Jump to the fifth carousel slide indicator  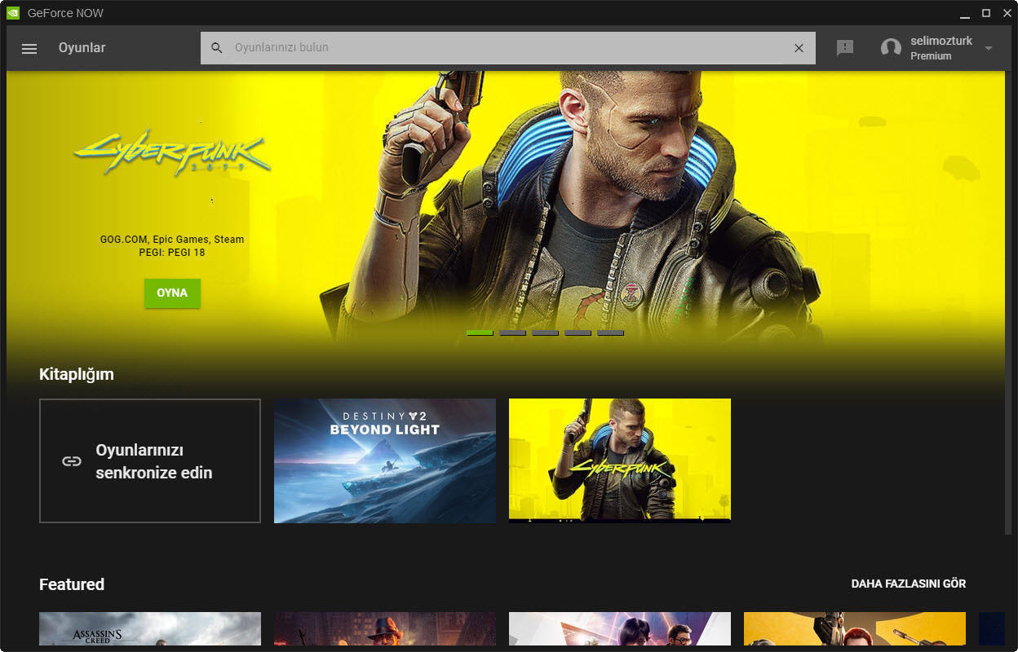610,333
